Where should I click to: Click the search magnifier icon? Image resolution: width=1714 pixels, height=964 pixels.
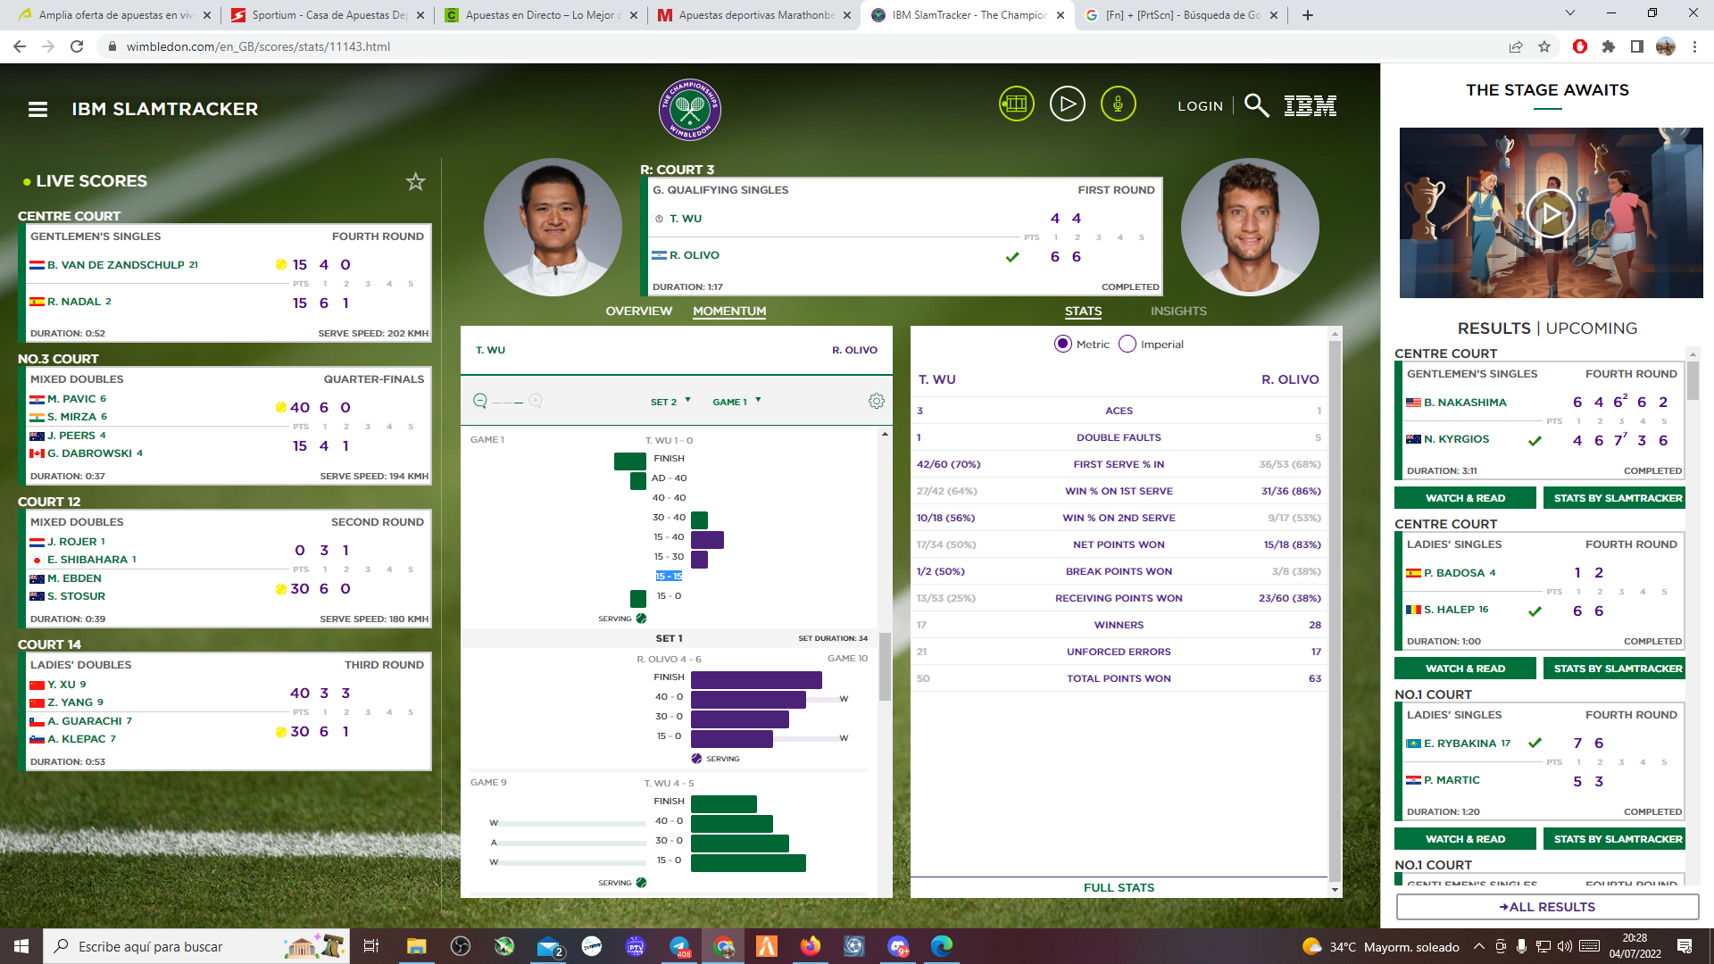tap(1256, 105)
